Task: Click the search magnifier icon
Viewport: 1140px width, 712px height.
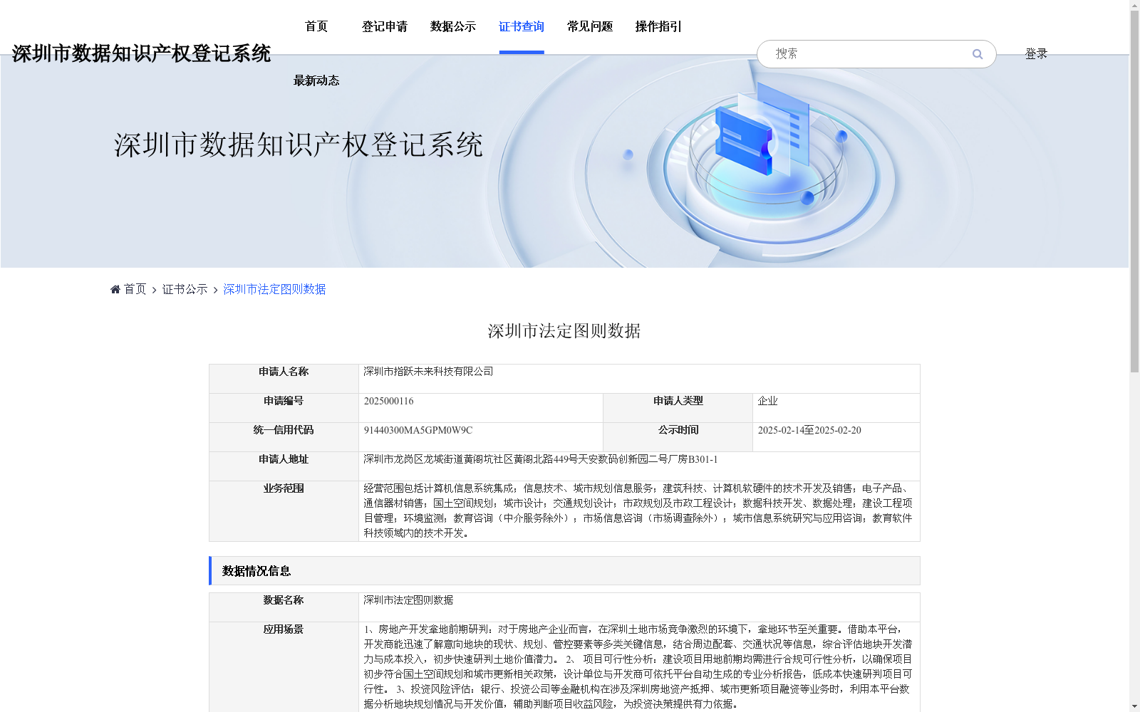Action: 978,54
